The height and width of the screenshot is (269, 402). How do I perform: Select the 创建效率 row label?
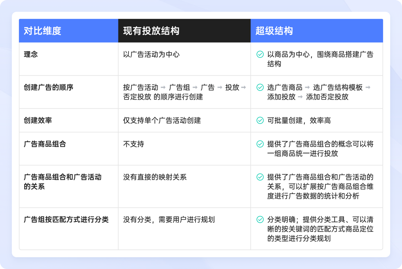38,120
